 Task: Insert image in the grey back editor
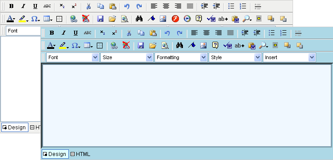[163, 19]
